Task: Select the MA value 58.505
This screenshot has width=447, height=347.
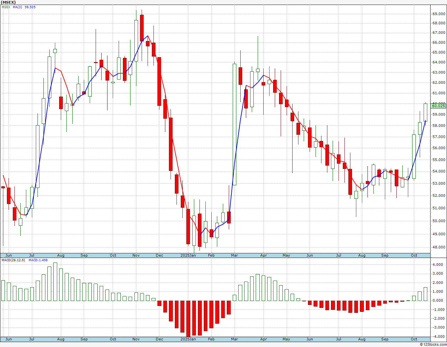Action: pos(30,7)
